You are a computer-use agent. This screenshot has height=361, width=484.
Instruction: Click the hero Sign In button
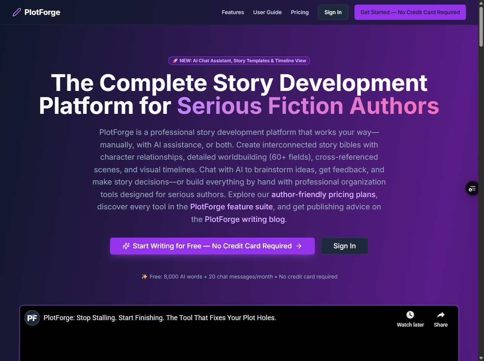(x=344, y=246)
